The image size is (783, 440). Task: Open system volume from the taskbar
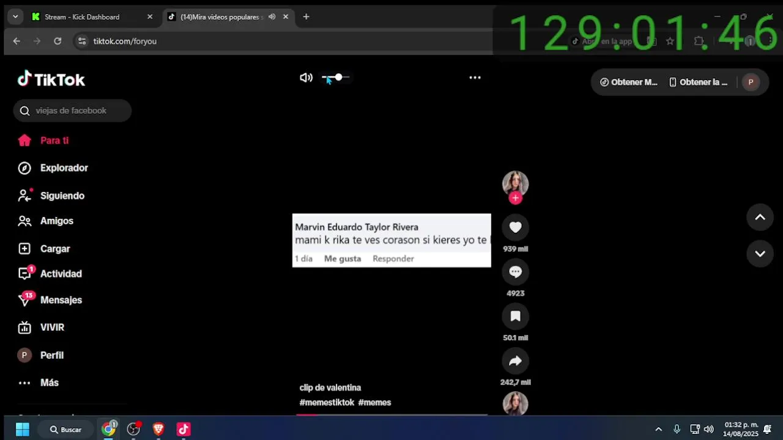point(708,430)
